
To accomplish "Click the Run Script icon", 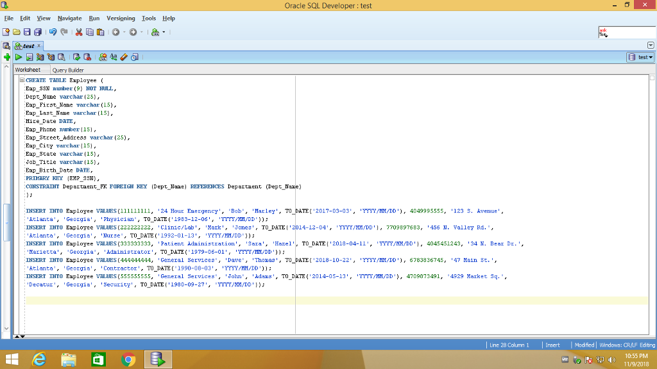I will (29, 57).
